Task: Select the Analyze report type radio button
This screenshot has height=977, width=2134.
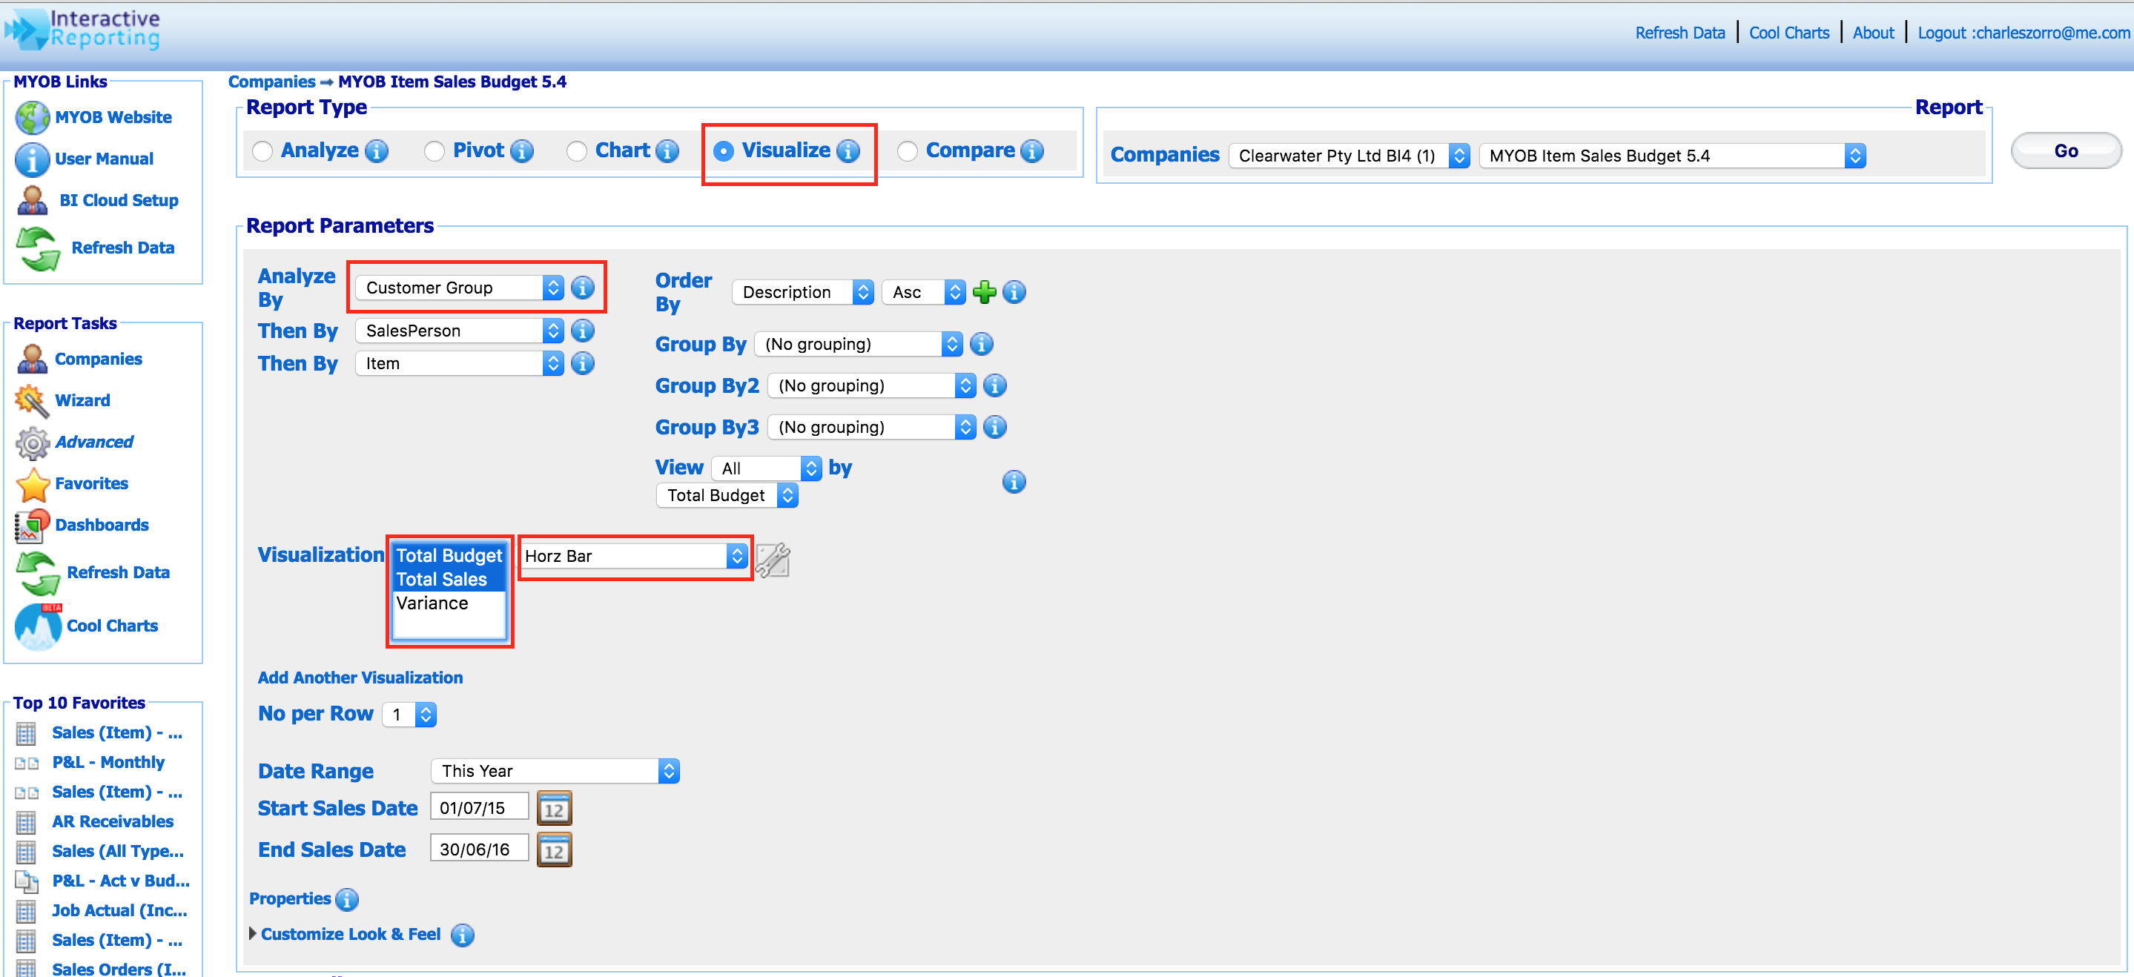Action: click(262, 150)
